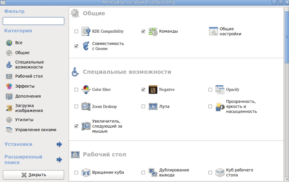Open the Zoom Desktop label

pyautogui.click(x=105, y=107)
